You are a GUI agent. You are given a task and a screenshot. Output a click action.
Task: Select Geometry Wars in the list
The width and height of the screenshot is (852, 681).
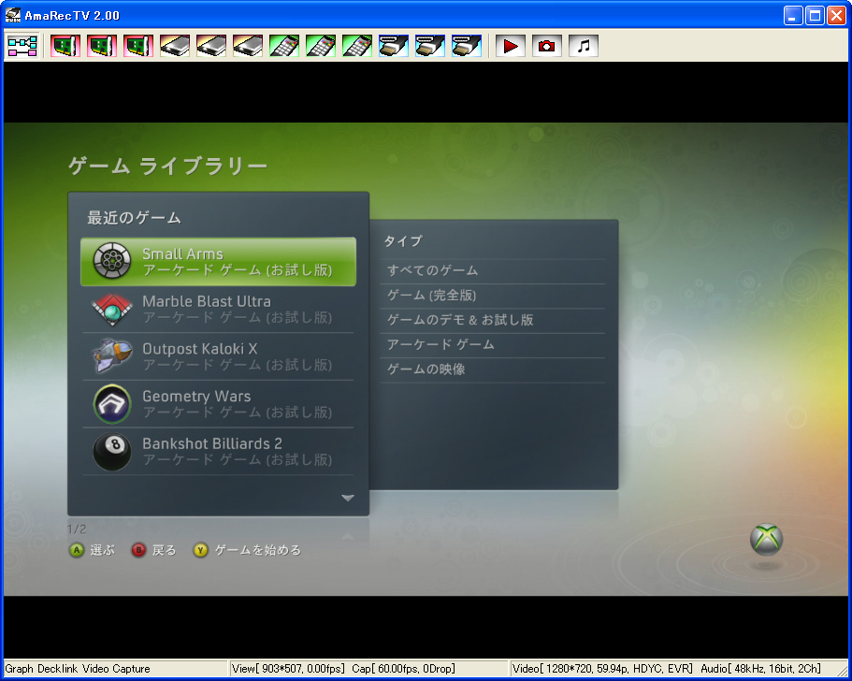(219, 404)
